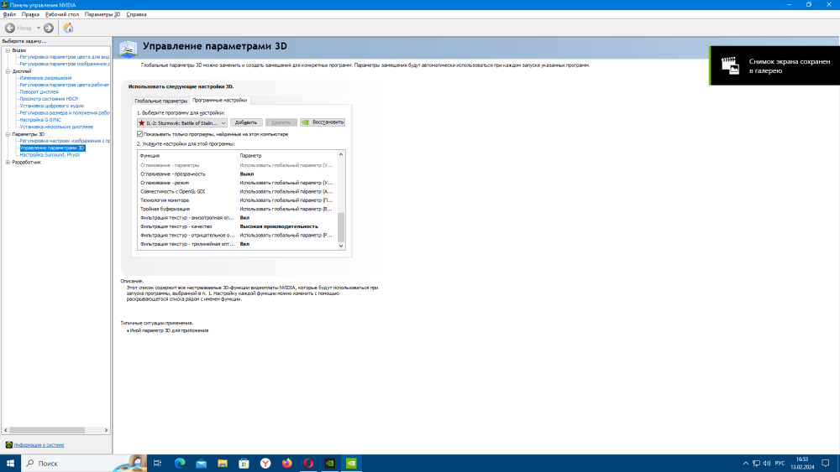Image resolution: width=840 pixels, height=472 pixels.
Task: Click the Восстановить button
Action: pos(323,122)
